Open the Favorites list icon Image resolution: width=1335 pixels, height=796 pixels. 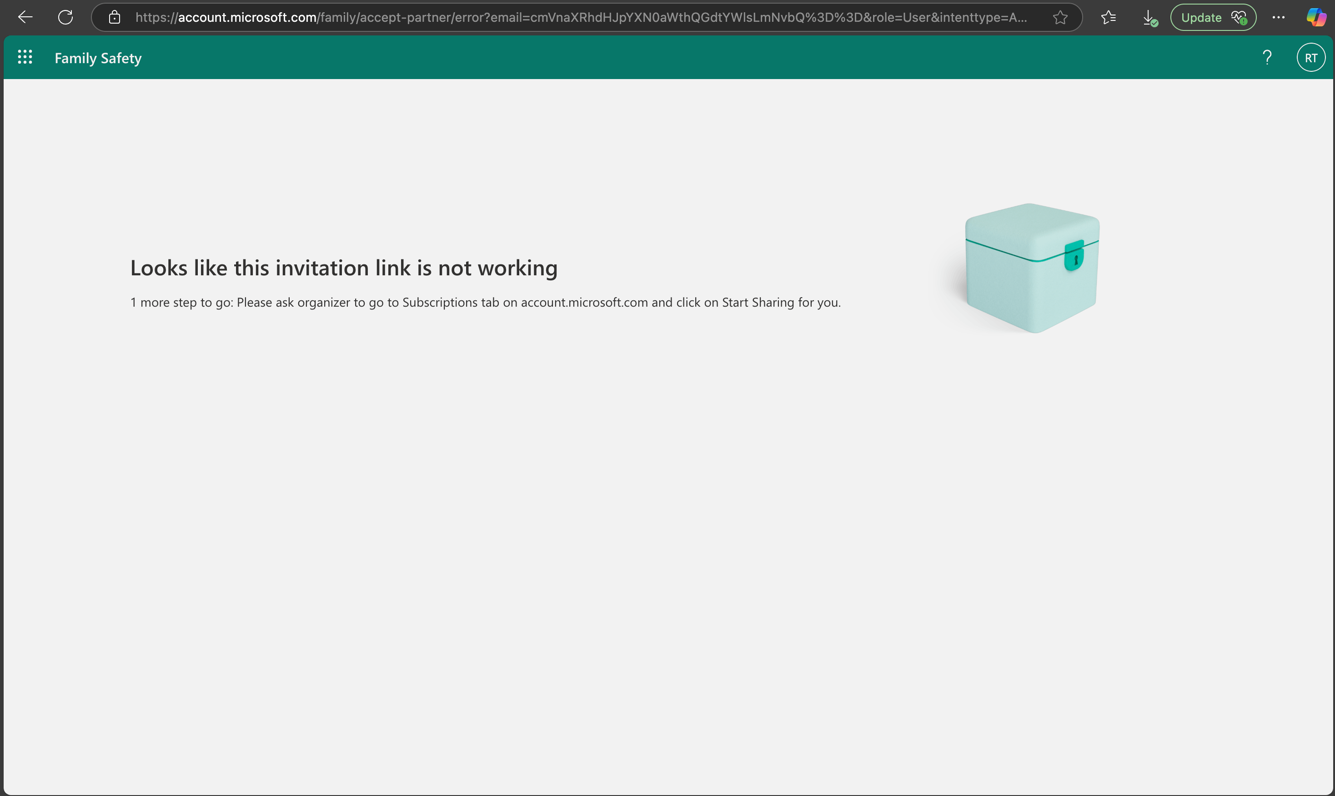point(1108,18)
